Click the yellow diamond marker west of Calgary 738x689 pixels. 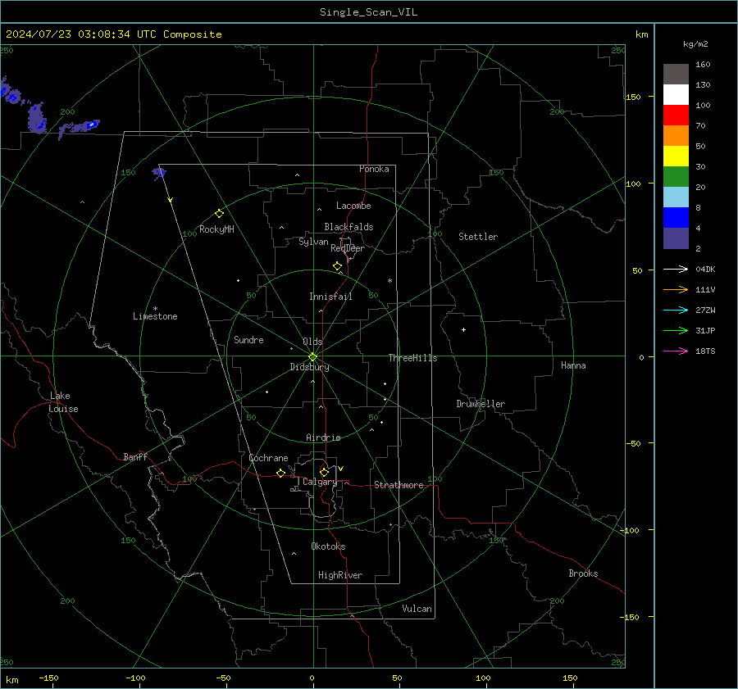[x=280, y=473]
